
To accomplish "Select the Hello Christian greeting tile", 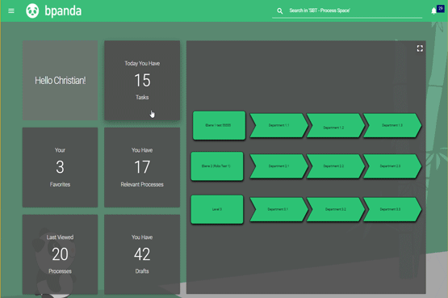I will [60, 80].
